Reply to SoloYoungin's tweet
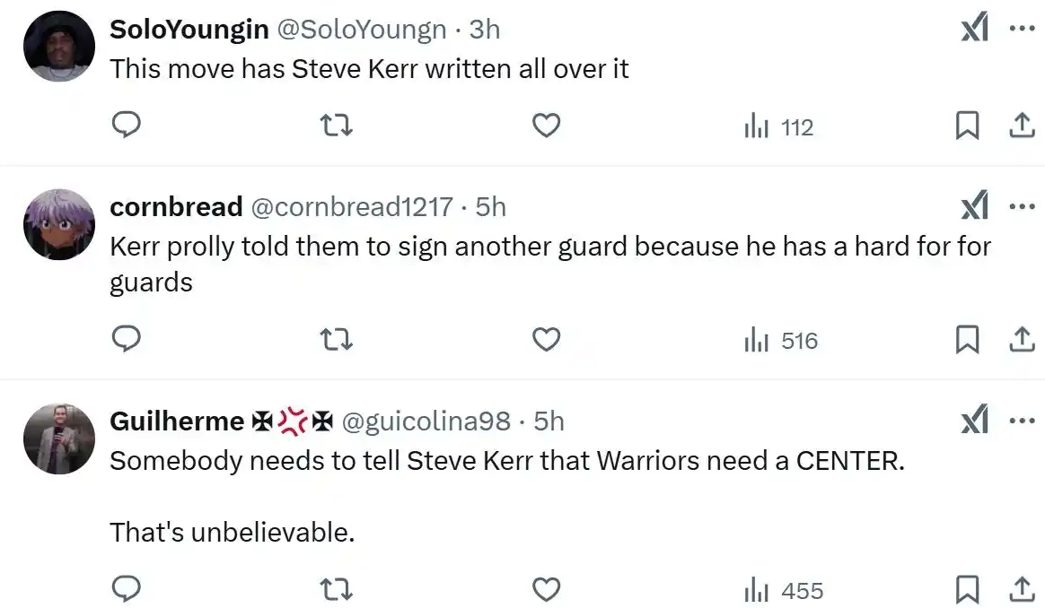 point(127,126)
